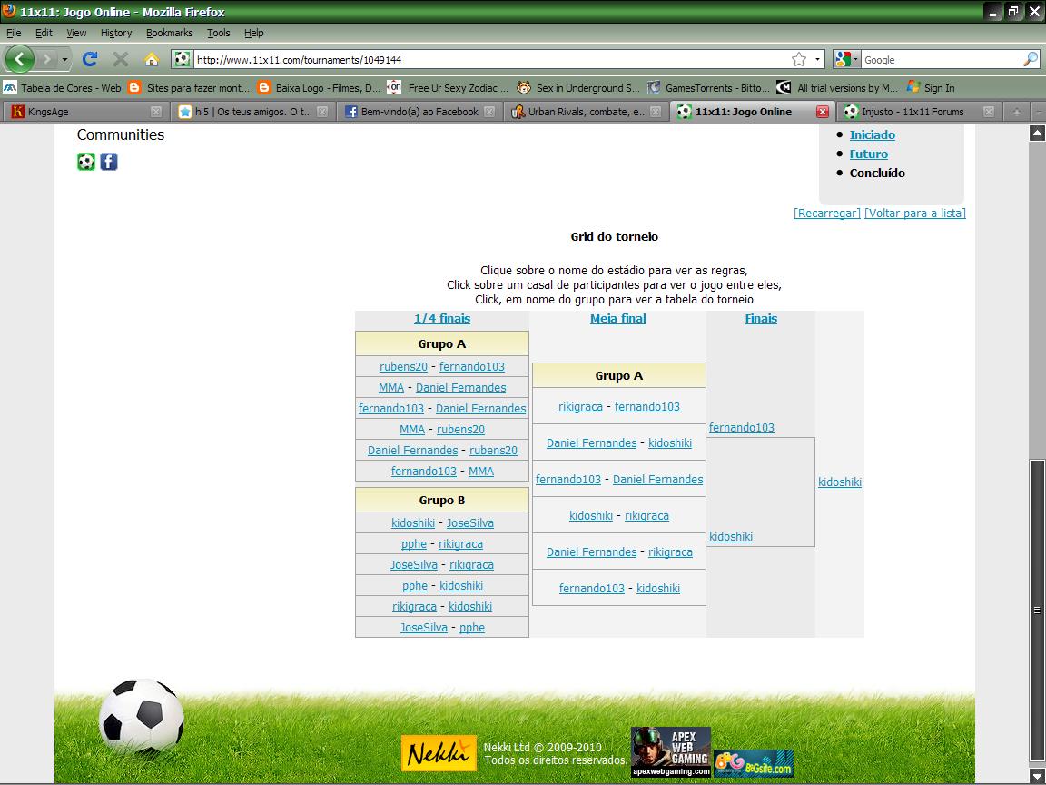1046x785 pixels.
Task: Click the Apex Web Gaming banner
Action: coord(671,751)
